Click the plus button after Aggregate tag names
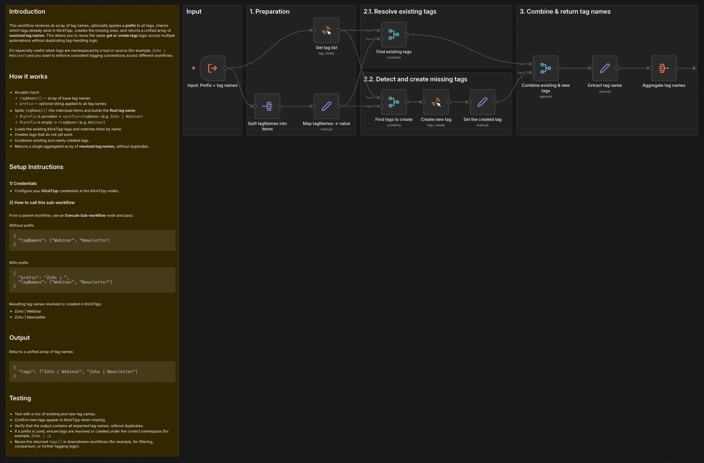The height and width of the screenshot is (463, 704). [694, 69]
